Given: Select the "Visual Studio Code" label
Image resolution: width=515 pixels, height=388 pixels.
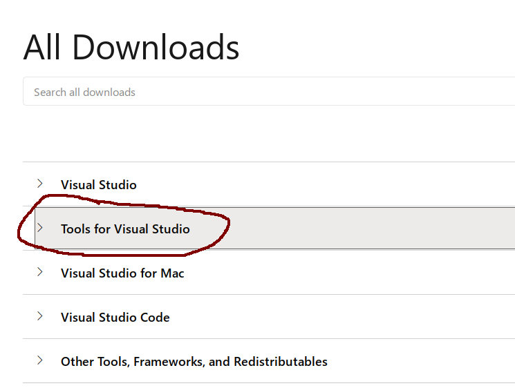Looking at the screenshot, I should 115,317.
